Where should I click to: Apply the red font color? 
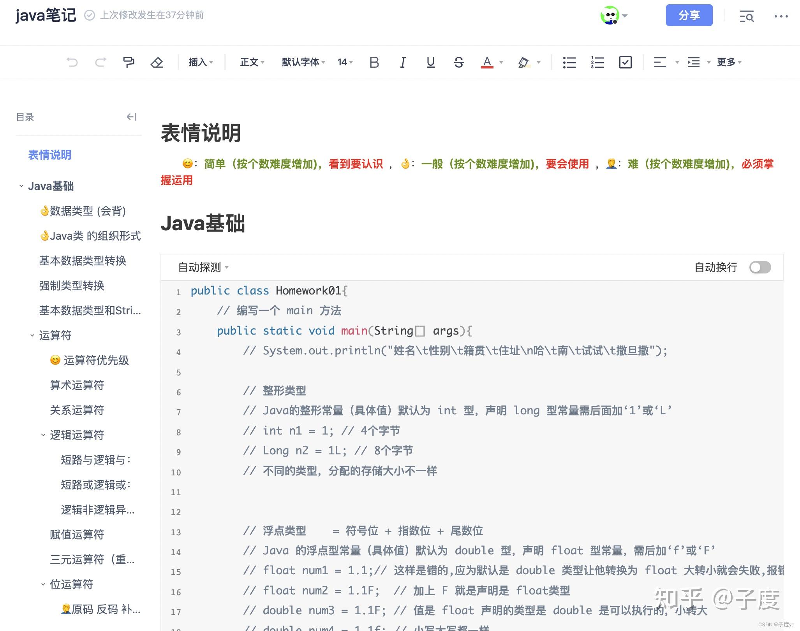point(487,62)
